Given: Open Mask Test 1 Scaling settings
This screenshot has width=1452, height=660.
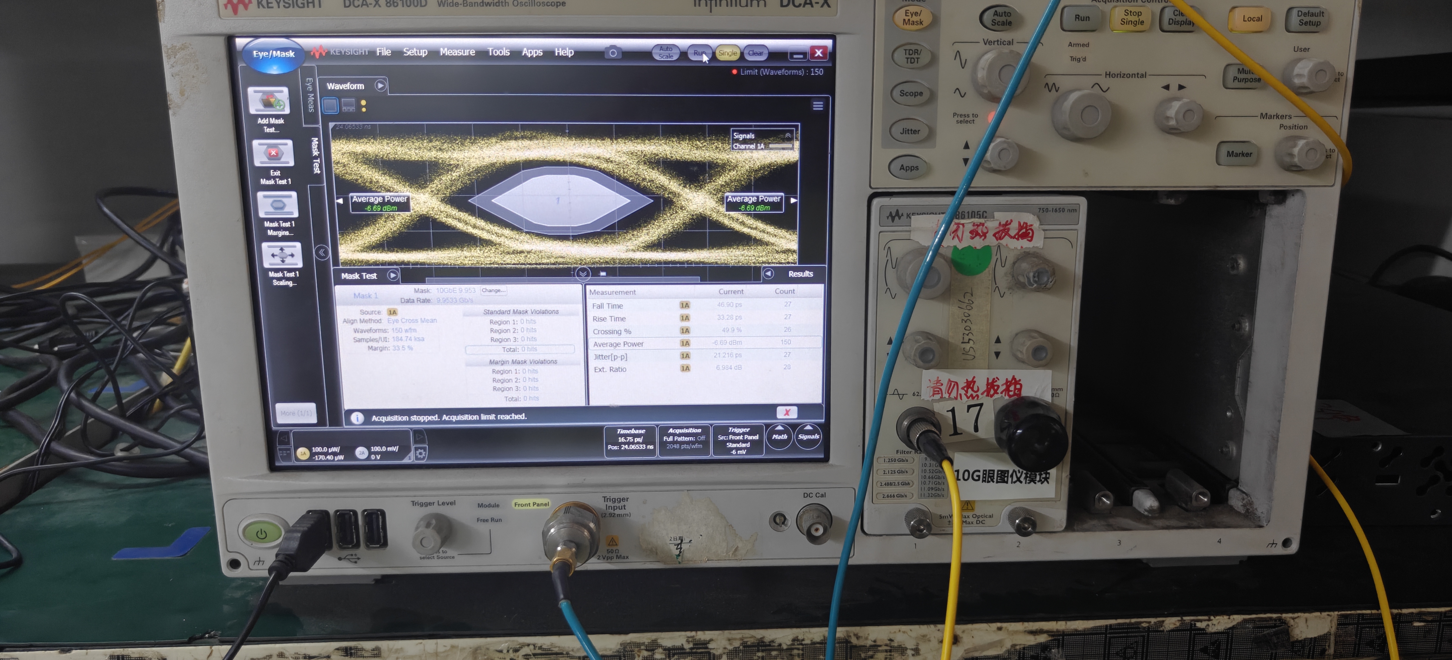Looking at the screenshot, I should coord(282,255).
